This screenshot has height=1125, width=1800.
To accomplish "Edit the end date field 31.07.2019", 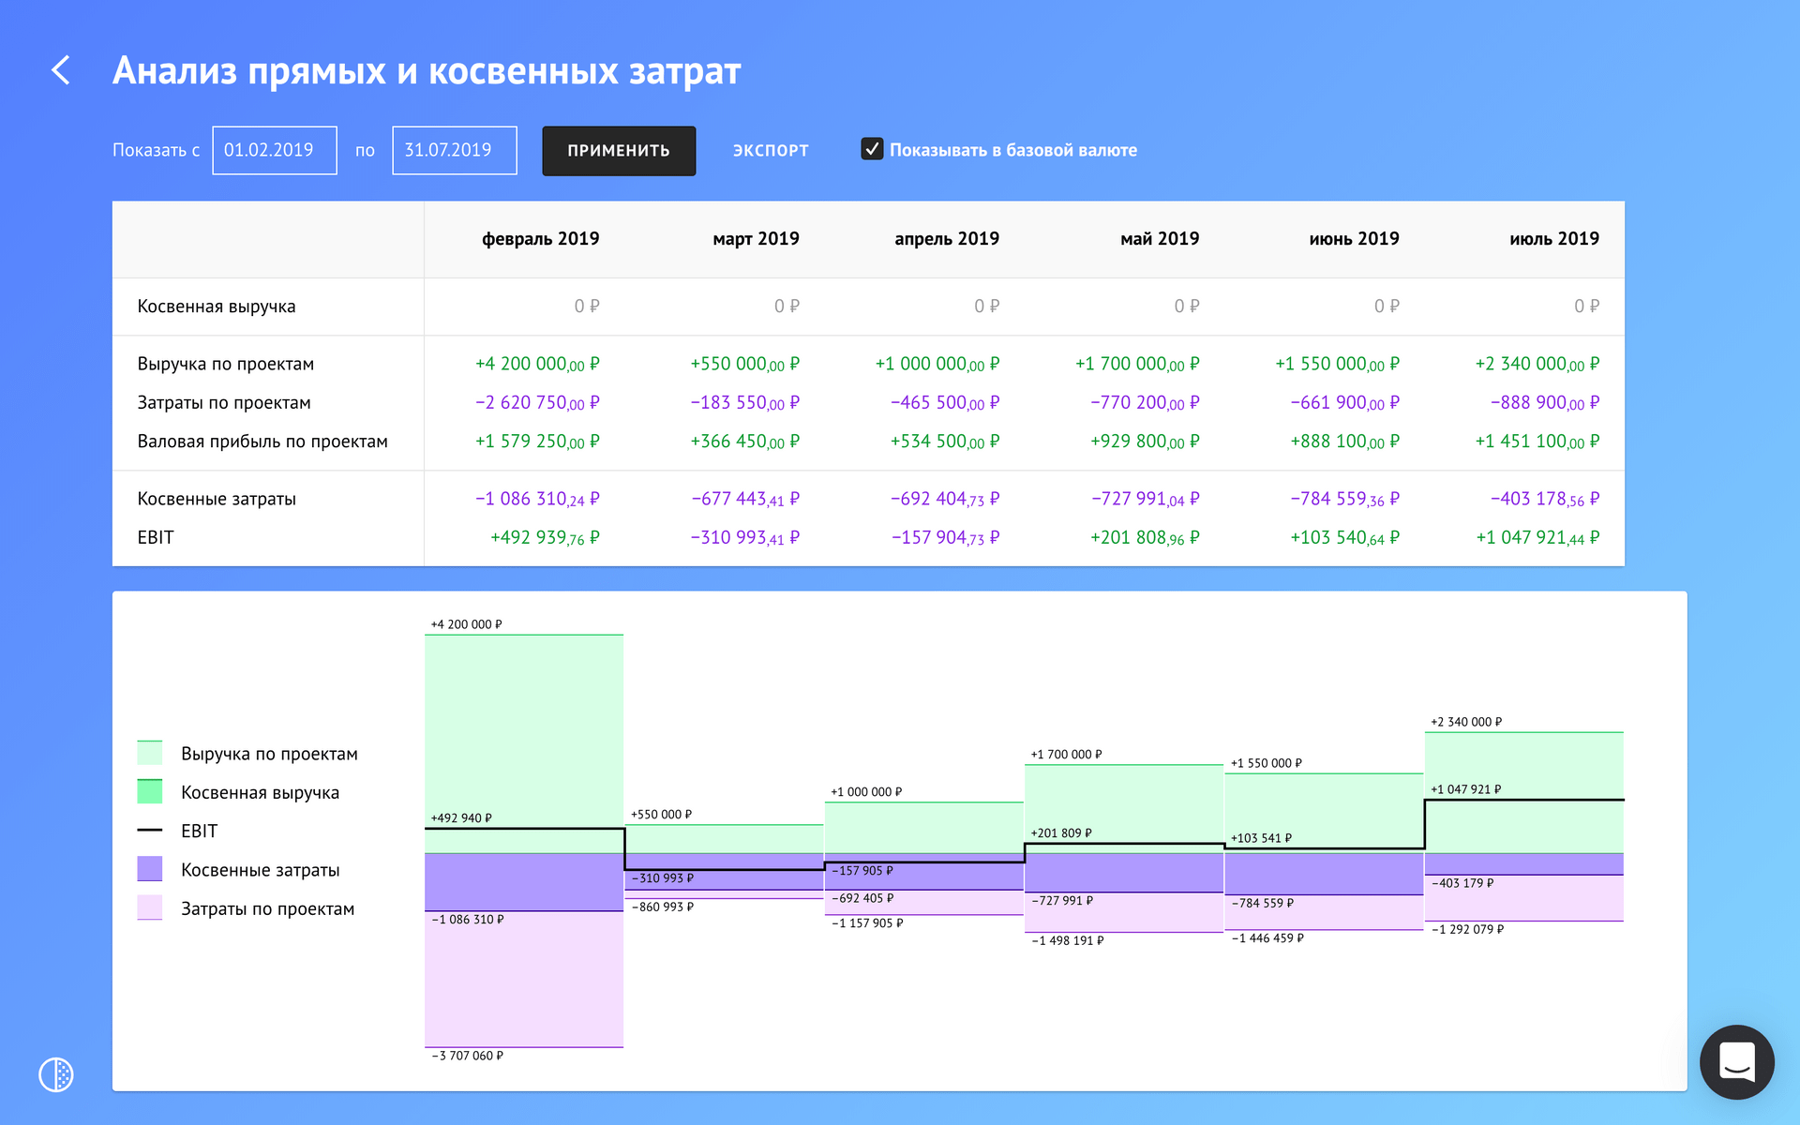I will (x=455, y=150).
